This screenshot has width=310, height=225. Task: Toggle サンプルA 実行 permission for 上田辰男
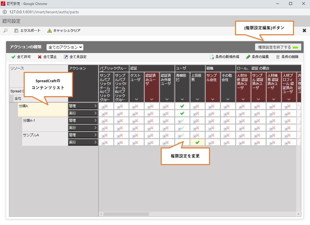tap(197, 142)
